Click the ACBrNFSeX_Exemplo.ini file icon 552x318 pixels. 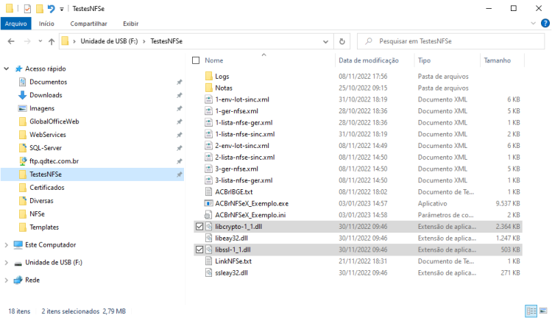(x=209, y=215)
